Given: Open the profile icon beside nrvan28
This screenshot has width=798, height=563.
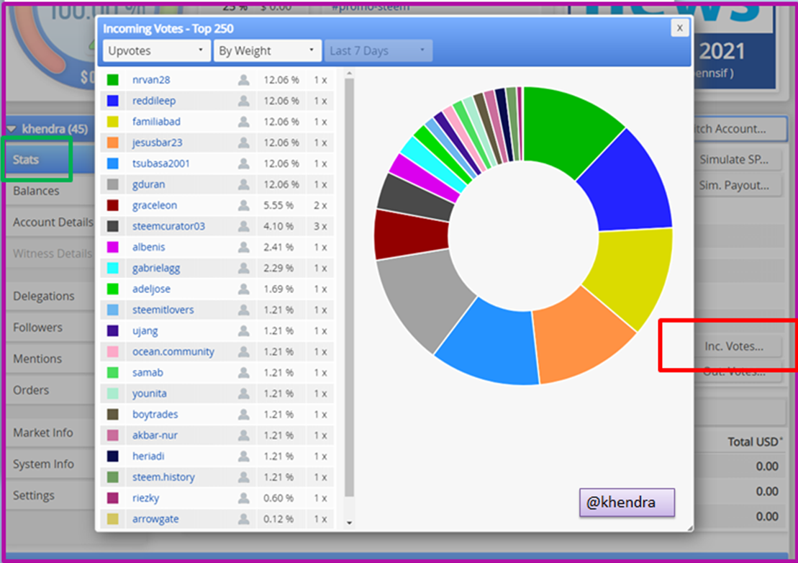Looking at the screenshot, I should (244, 80).
